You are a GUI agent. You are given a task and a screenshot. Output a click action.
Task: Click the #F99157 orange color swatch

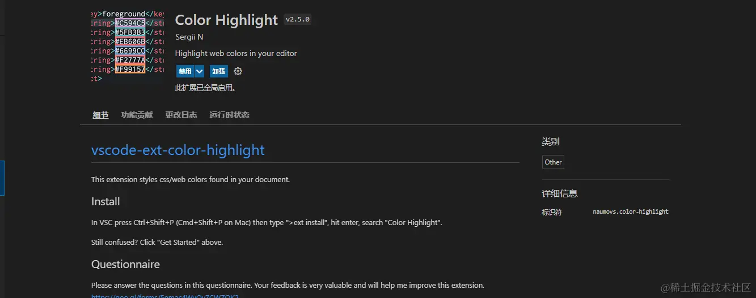[130, 70]
